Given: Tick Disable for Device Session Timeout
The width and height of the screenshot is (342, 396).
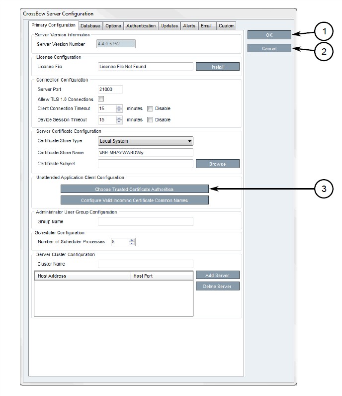Looking at the screenshot, I should (x=150, y=120).
